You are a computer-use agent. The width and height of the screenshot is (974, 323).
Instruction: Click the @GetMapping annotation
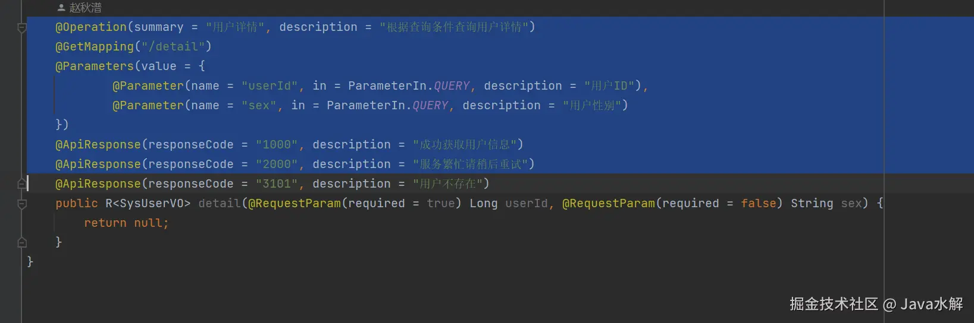pos(95,46)
